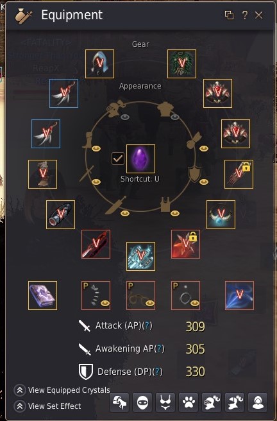Click the Defense (DP) help question mark

157,372
